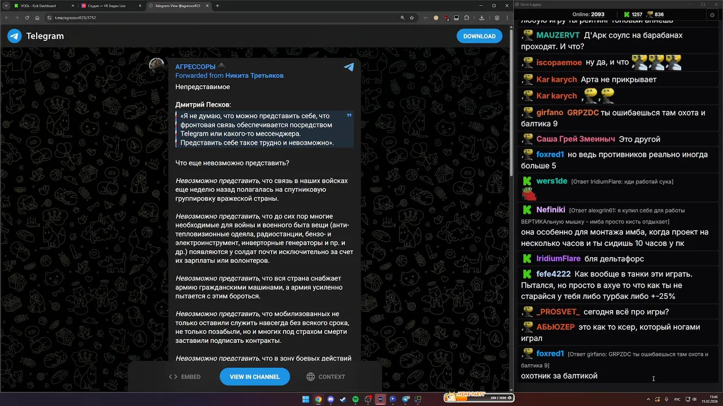723x406 pixels.
Task: Click the username wers1de in chat
Action: tap(552, 181)
